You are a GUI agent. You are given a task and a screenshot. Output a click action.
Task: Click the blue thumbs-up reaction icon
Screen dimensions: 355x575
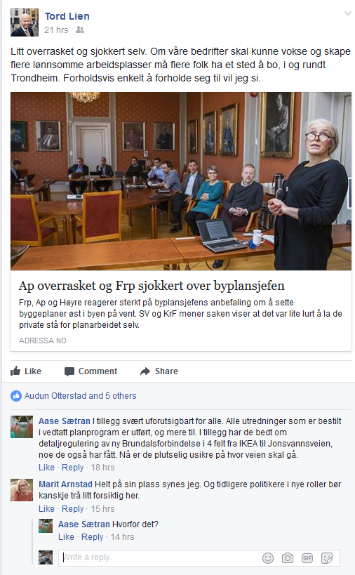(x=16, y=396)
